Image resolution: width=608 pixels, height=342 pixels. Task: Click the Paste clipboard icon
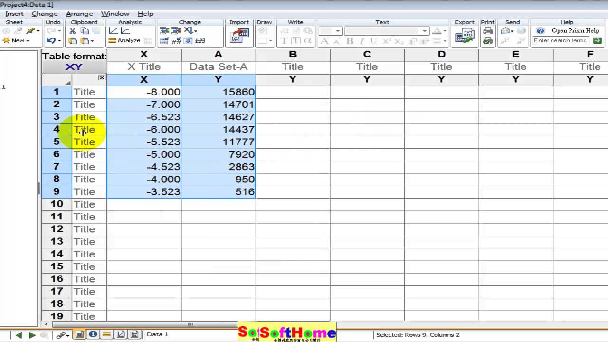click(73, 41)
